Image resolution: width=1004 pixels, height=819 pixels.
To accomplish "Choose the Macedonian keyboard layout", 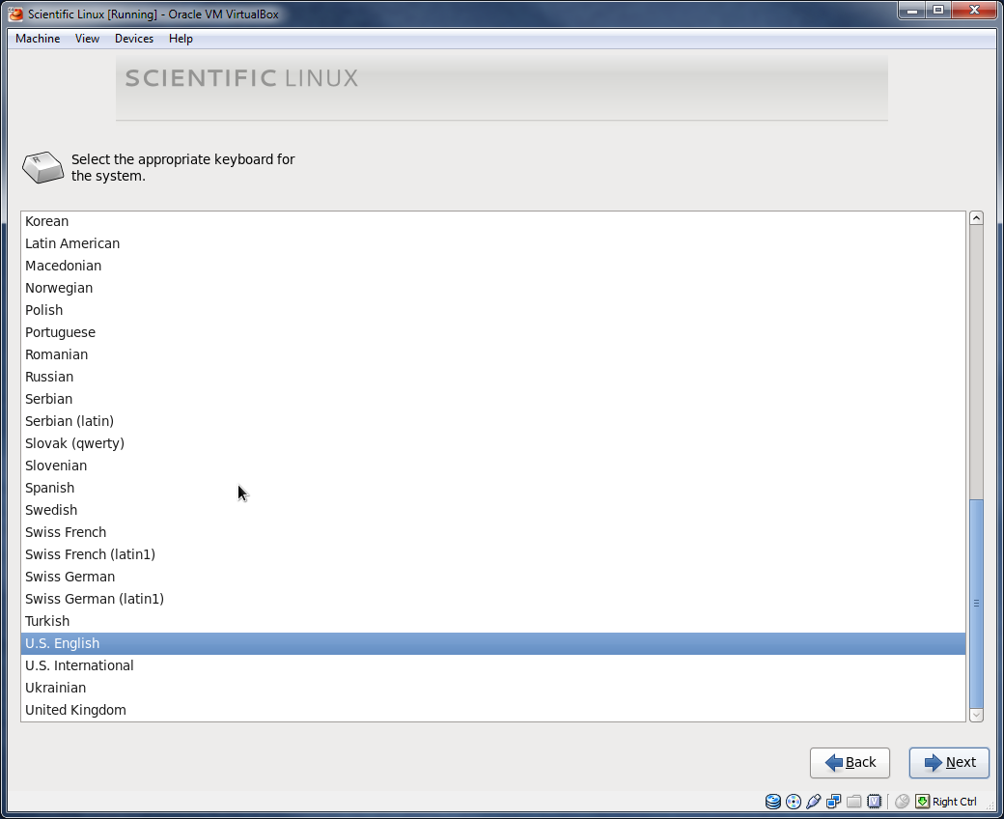I will [x=493, y=266].
